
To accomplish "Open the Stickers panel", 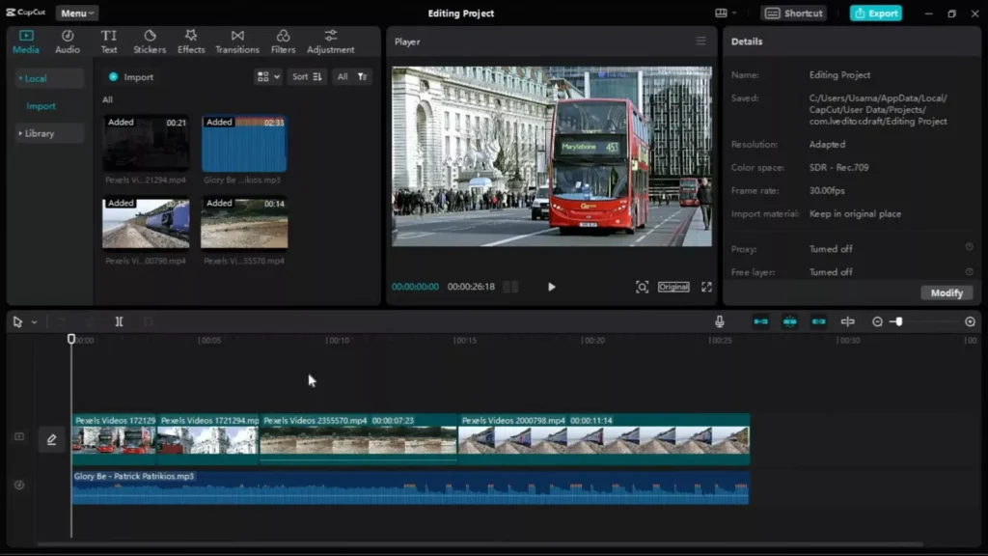I will (150, 42).
